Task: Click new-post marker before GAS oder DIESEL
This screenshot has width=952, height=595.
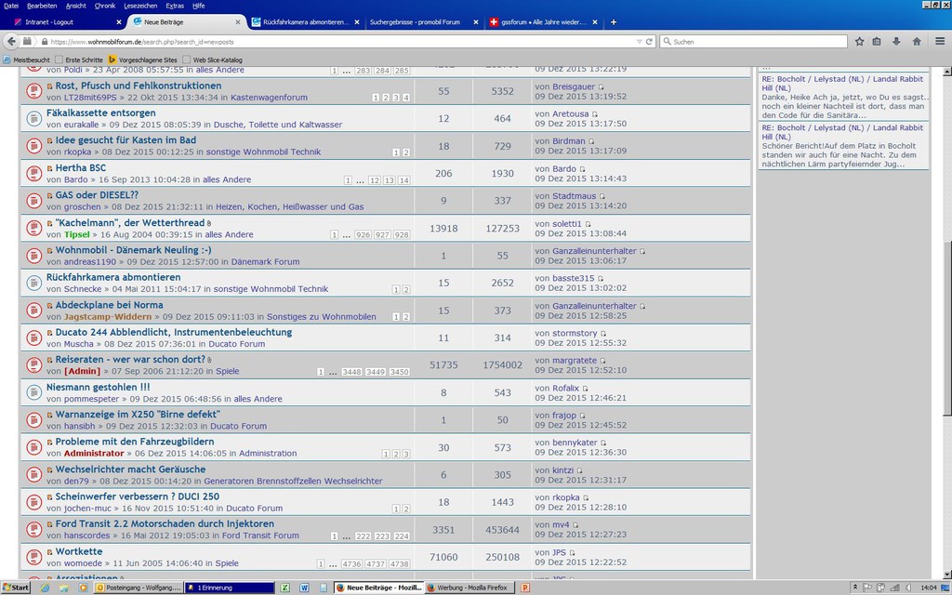Action: tap(50, 196)
